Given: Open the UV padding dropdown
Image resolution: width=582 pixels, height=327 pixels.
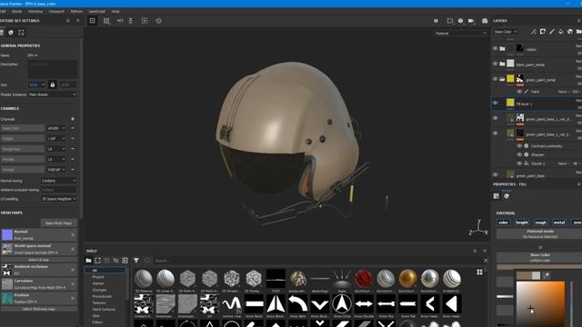Looking at the screenshot, I should [x=58, y=199].
